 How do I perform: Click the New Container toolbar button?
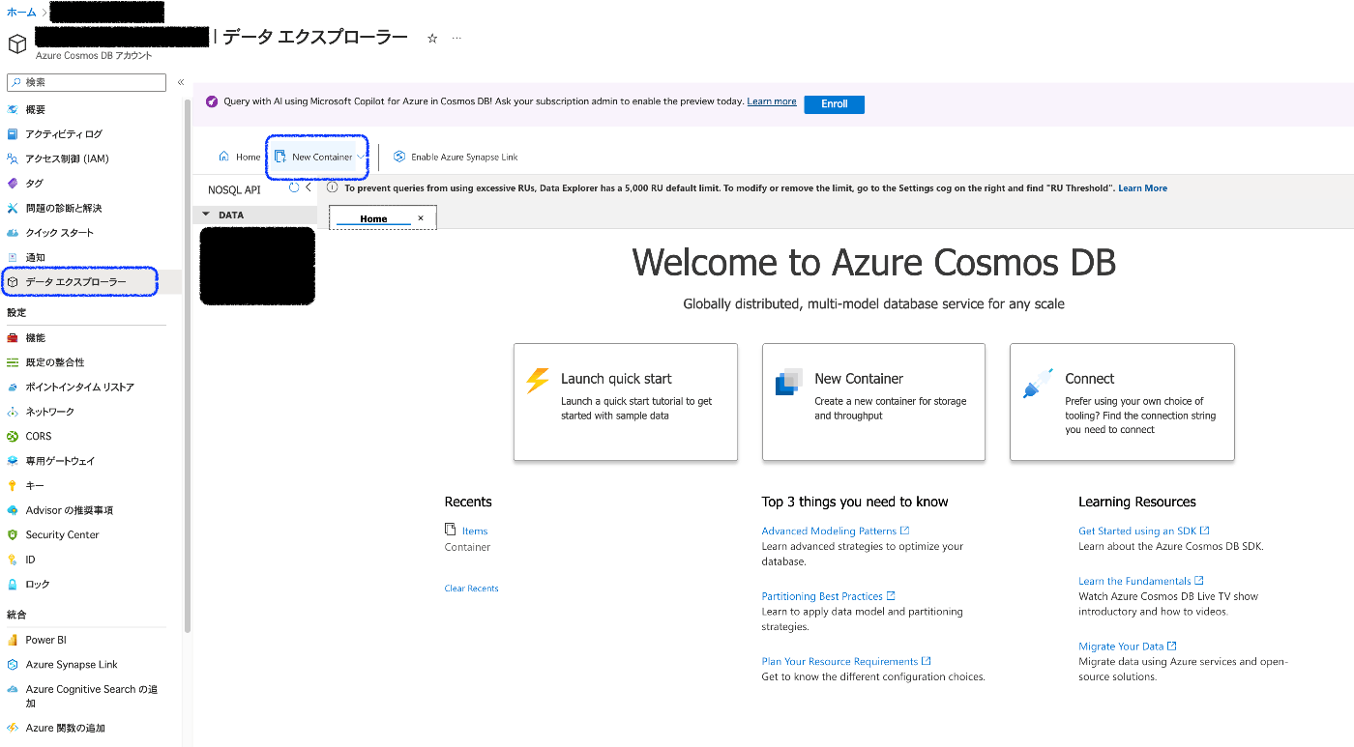tap(314, 157)
